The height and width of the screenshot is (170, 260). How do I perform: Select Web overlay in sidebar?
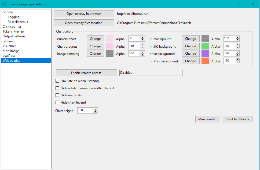26,61
